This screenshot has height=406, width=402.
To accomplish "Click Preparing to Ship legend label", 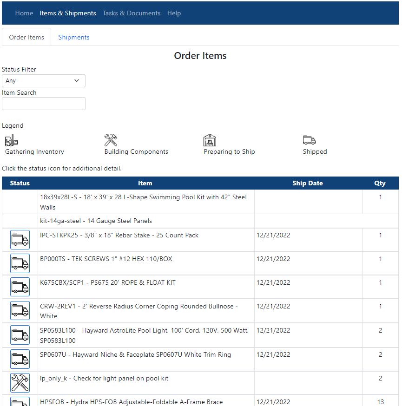I will [229, 151].
